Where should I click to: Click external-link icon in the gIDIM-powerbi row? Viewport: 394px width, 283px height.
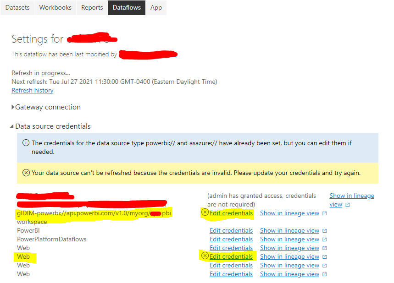(x=325, y=213)
